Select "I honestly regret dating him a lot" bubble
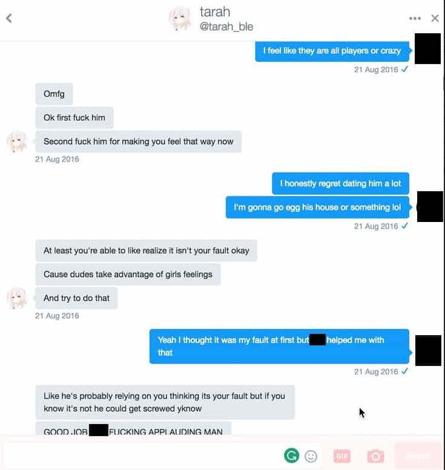 tap(341, 183)
